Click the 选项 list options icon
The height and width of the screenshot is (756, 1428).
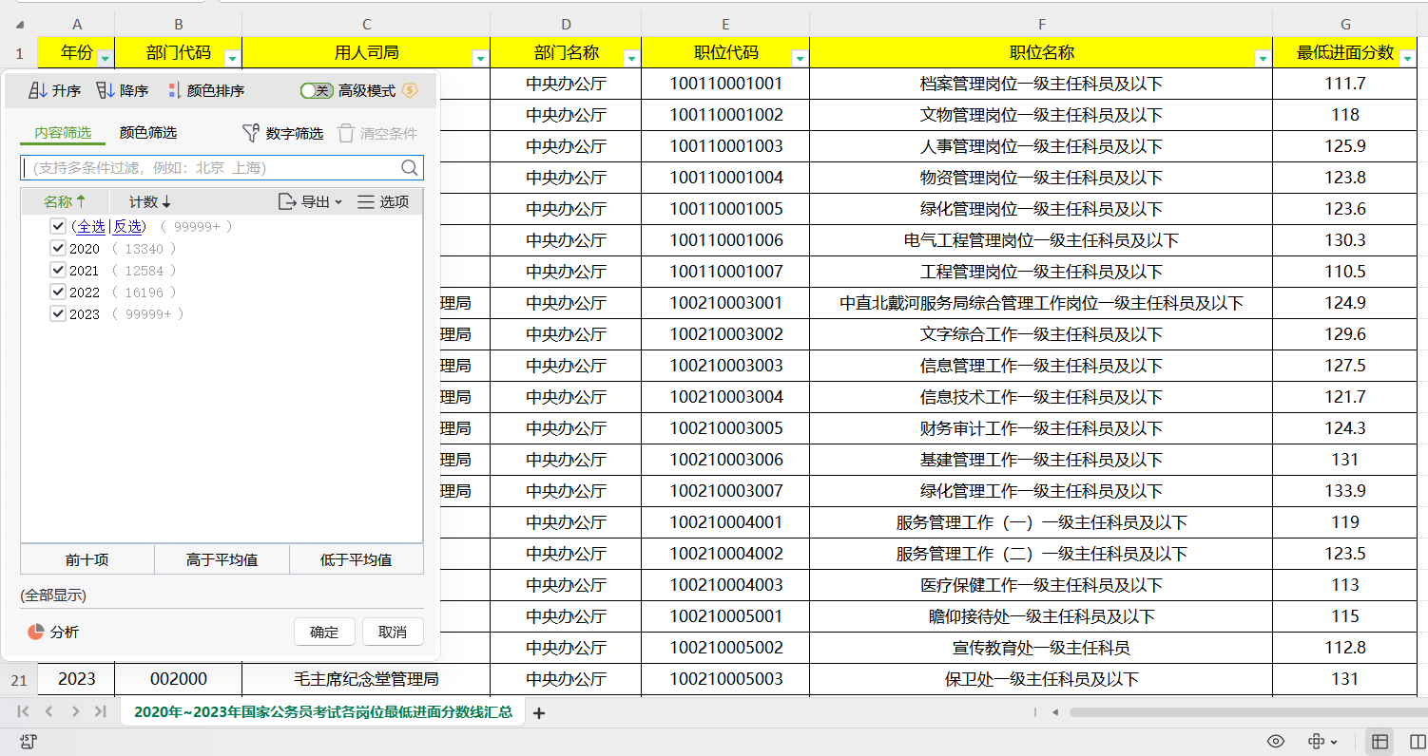click(x=366, y=201)
